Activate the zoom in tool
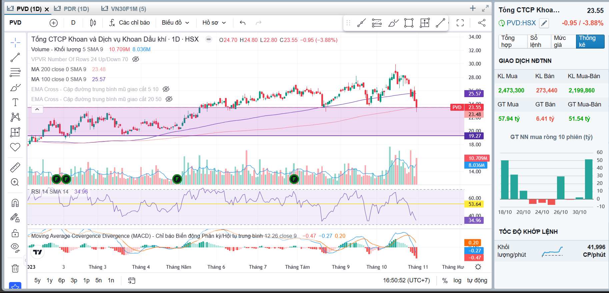This screenshot has height=293, width=609. tap(15, 182)
